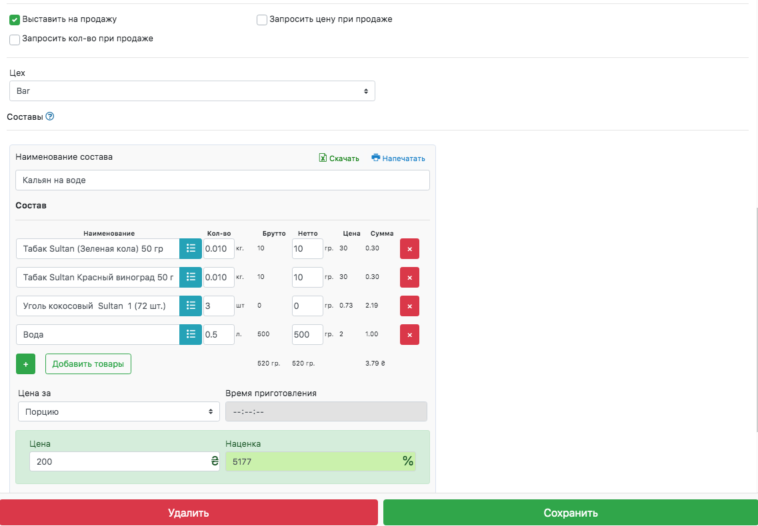Click the green Сохранить button

coord(570,513)
